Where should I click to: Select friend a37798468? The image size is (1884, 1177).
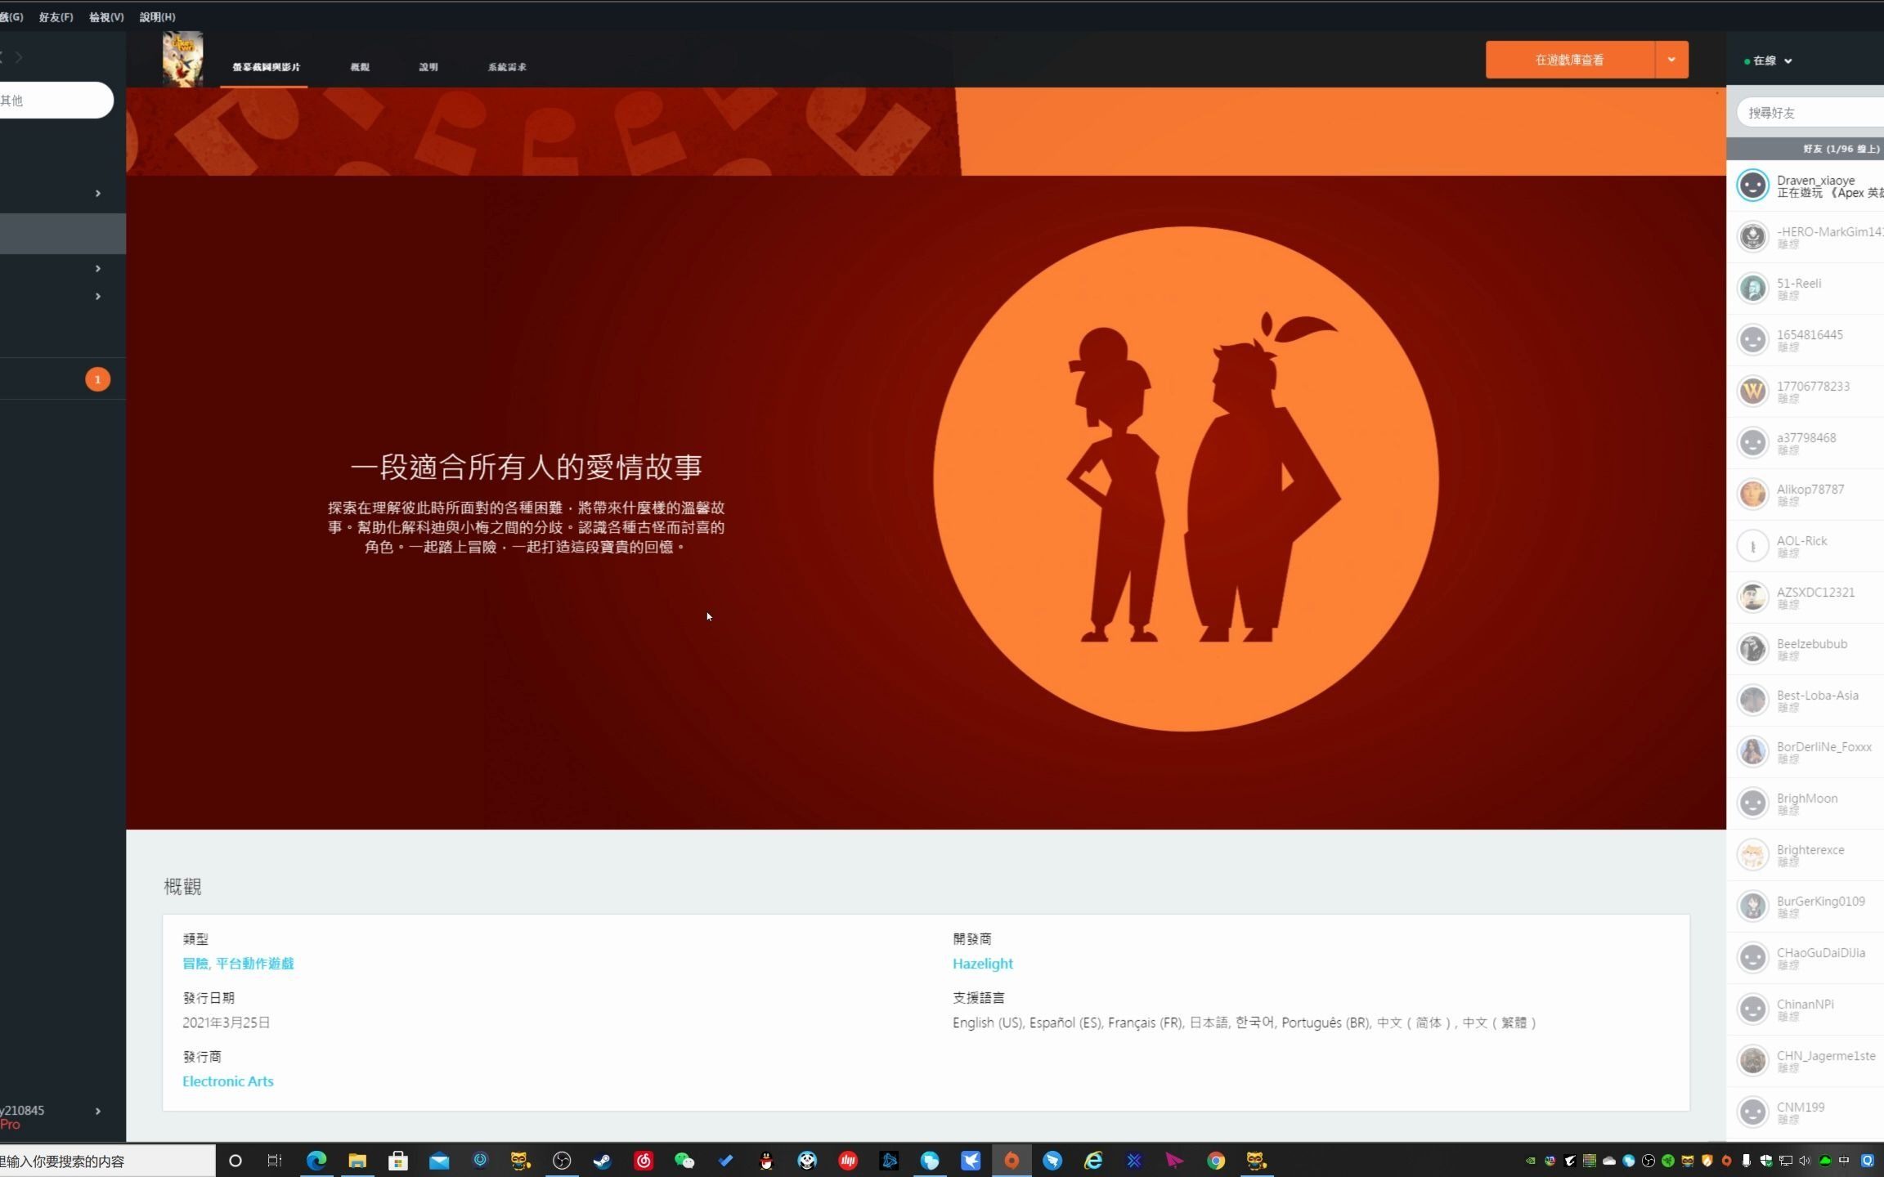click(1805, 443)
